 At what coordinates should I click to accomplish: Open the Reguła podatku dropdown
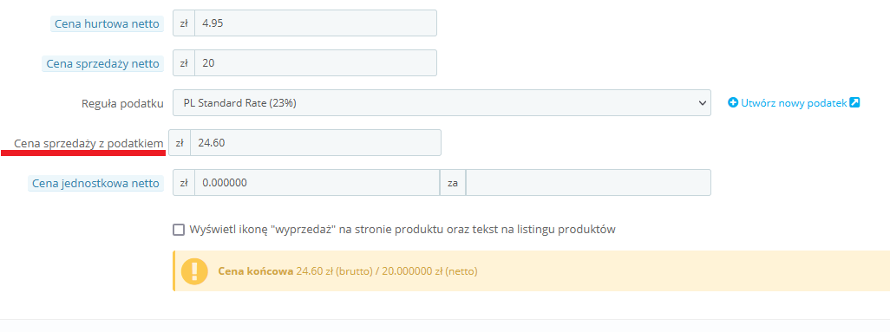[442, 103]
